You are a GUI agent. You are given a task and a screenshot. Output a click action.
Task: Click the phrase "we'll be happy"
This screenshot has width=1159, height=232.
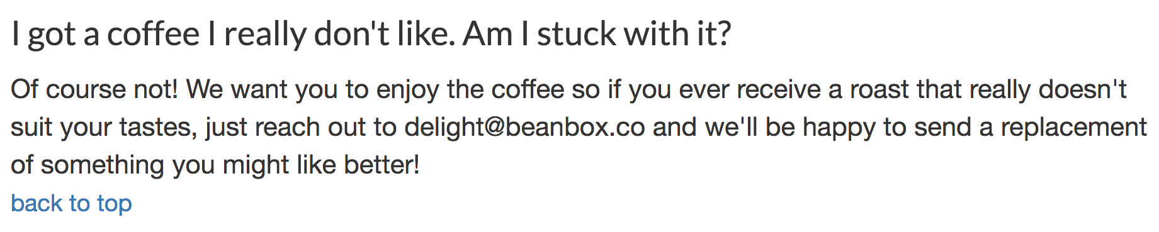789,128
